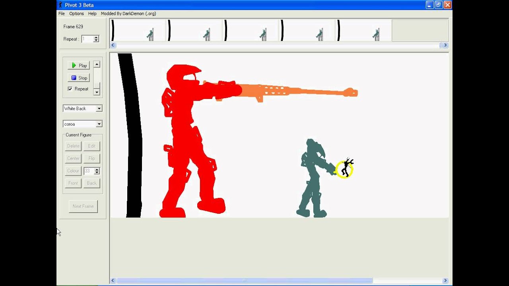The width and height of the screenshot is (509, 286).
Task: Increase figure size with up arrow
Action: (97, 170)
